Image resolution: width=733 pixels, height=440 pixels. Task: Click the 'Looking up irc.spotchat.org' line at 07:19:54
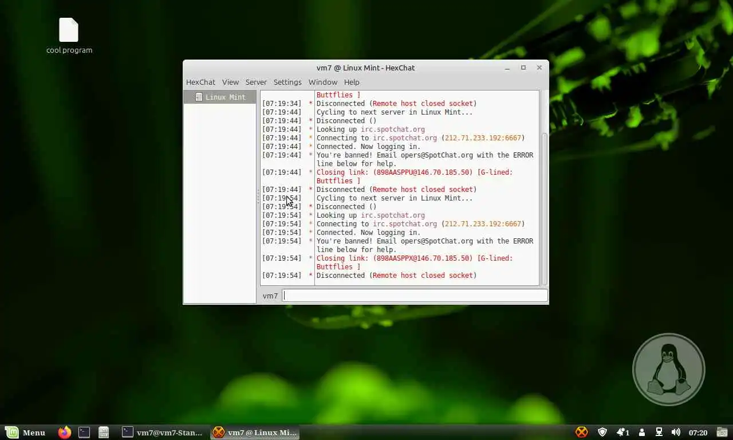(371, 215)
